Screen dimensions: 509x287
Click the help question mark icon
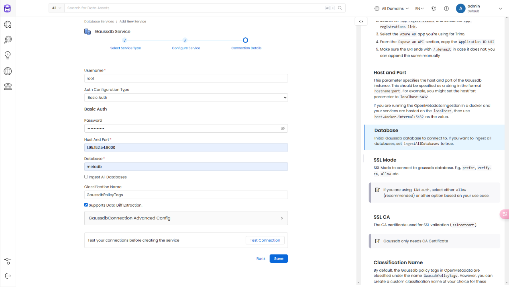point(446,8)
